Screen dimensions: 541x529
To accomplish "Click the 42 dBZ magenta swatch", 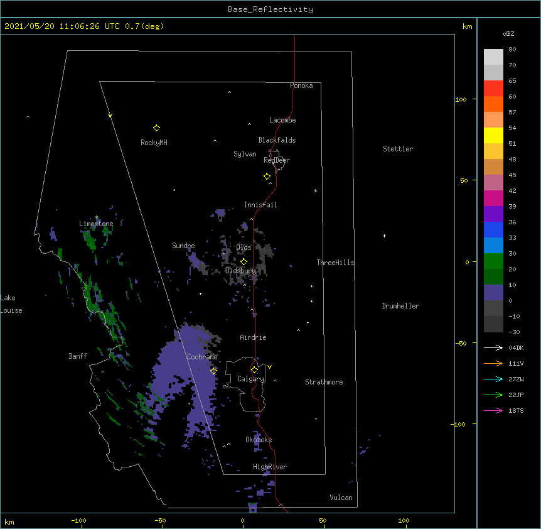I will coord(493,198).
